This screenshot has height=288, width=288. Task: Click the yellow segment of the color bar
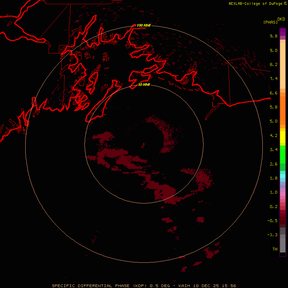(x=283, y=137)
